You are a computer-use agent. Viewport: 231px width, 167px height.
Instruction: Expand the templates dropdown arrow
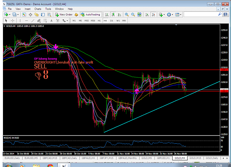pos(181,14)
